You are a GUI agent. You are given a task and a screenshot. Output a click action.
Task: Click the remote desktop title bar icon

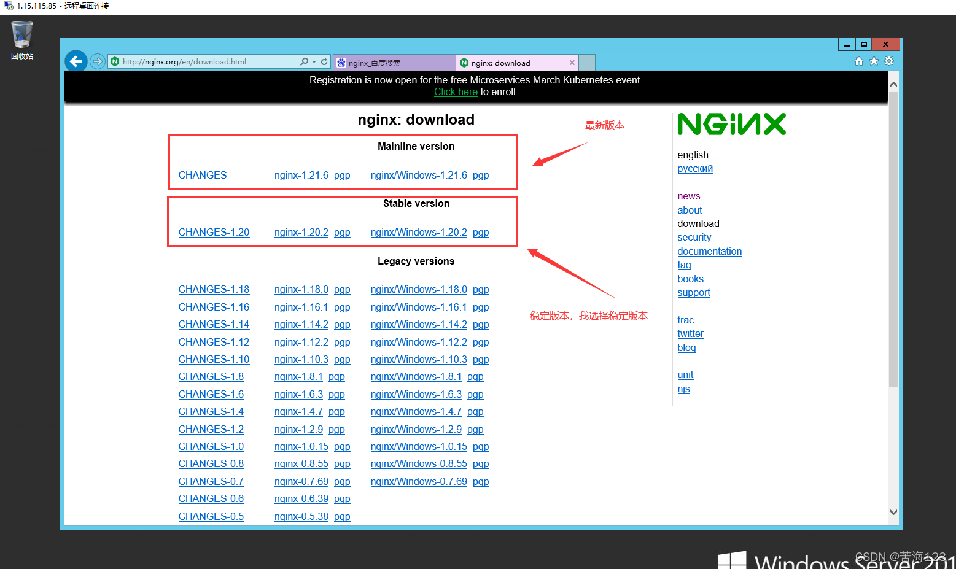(x=9, y=6)
